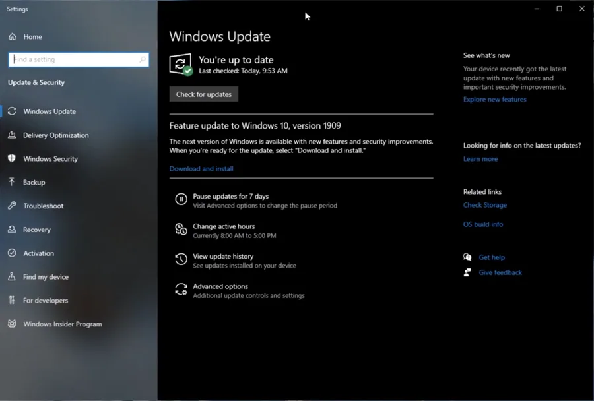Click the Troubleshoot wrench icon
Viewport: 594px width, 401px height.
click(x=12, y=206)
